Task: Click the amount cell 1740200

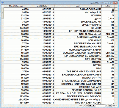Action: (16, 28)
